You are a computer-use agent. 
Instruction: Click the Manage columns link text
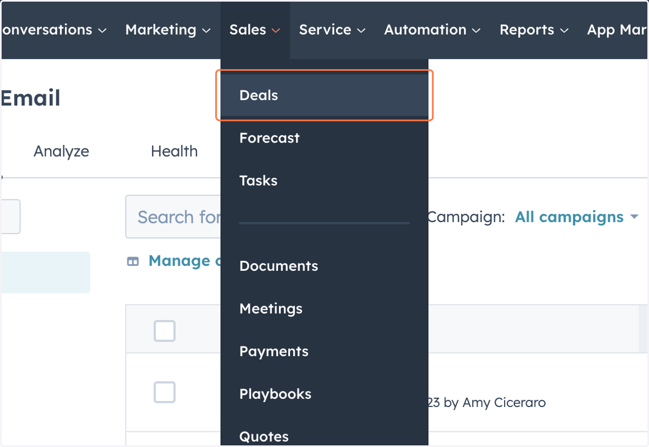pyautogui.click(x=184, y=261)
